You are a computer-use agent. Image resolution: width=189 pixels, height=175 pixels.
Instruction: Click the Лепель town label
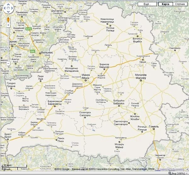108,45
